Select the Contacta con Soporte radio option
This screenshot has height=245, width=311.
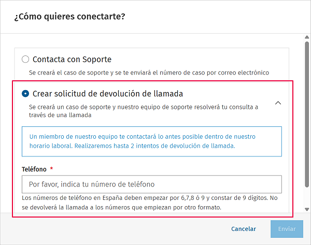click(25, 59)
